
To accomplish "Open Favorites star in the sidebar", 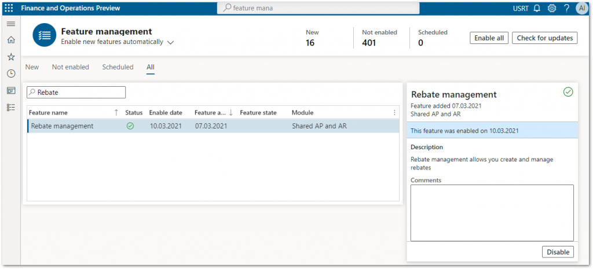I will click(x=11, y=57).
